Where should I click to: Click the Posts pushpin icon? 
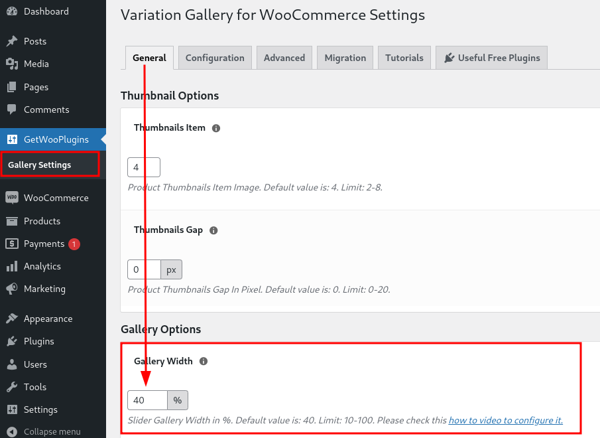(12, 41)
